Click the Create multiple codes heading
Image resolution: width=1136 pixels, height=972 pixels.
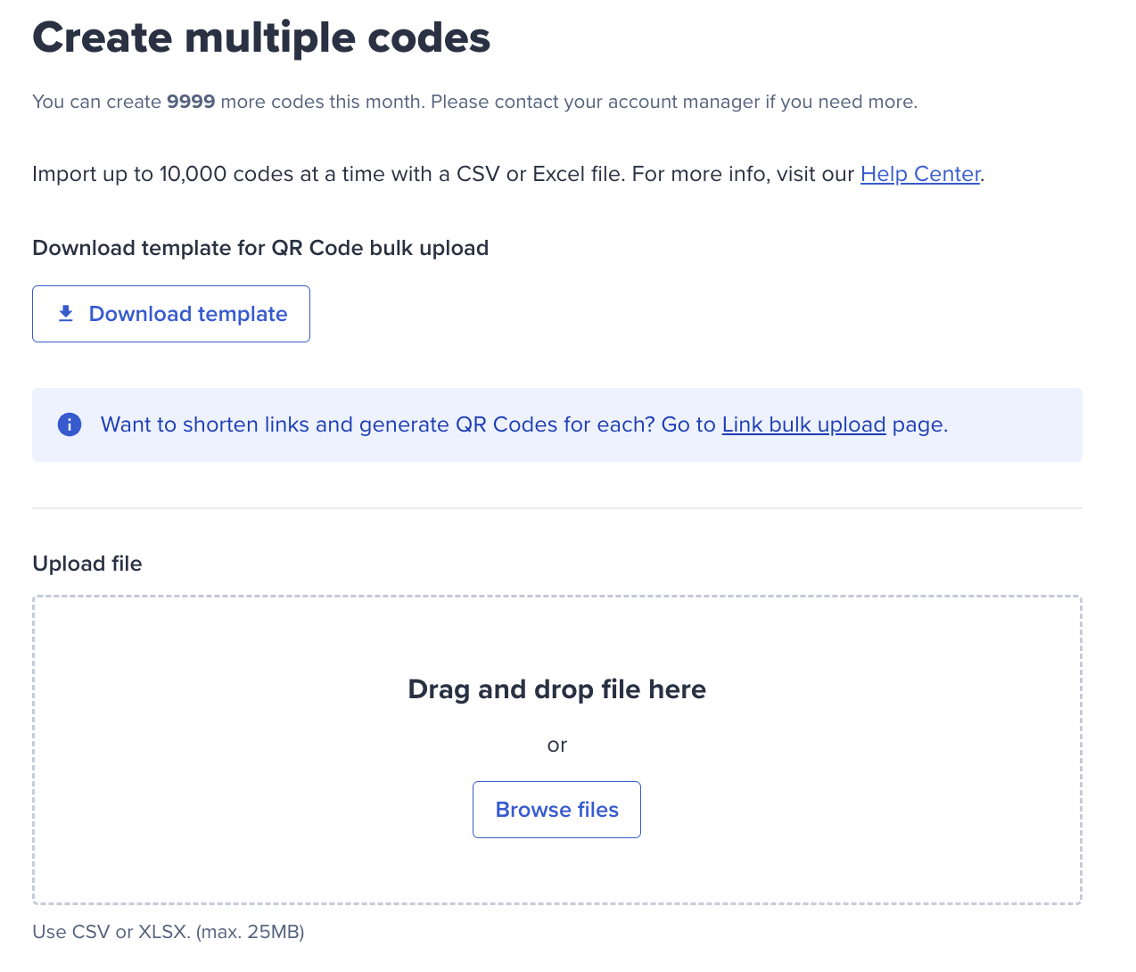pos(261,37)
